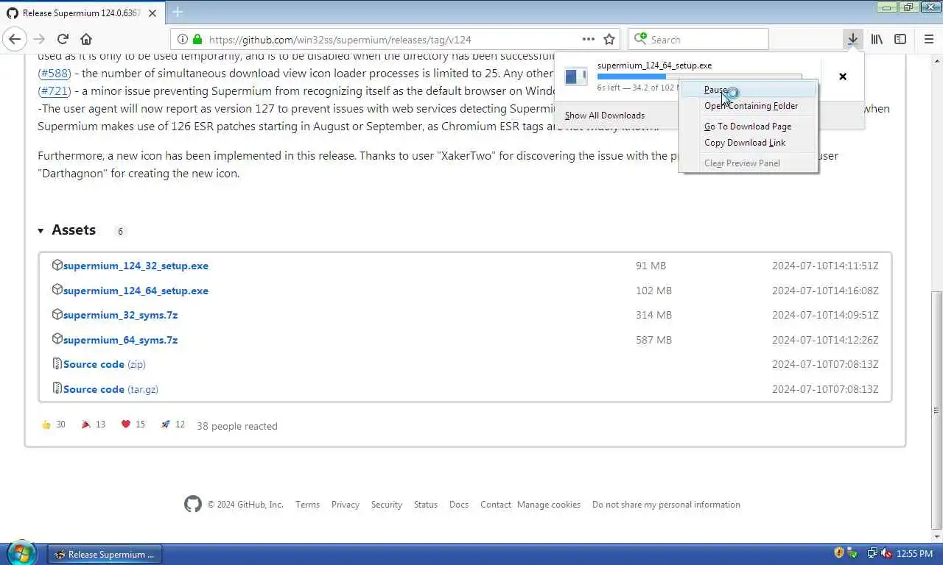
Task: Download supermium_64_syms.7z
Action: [x=120, y=340]
